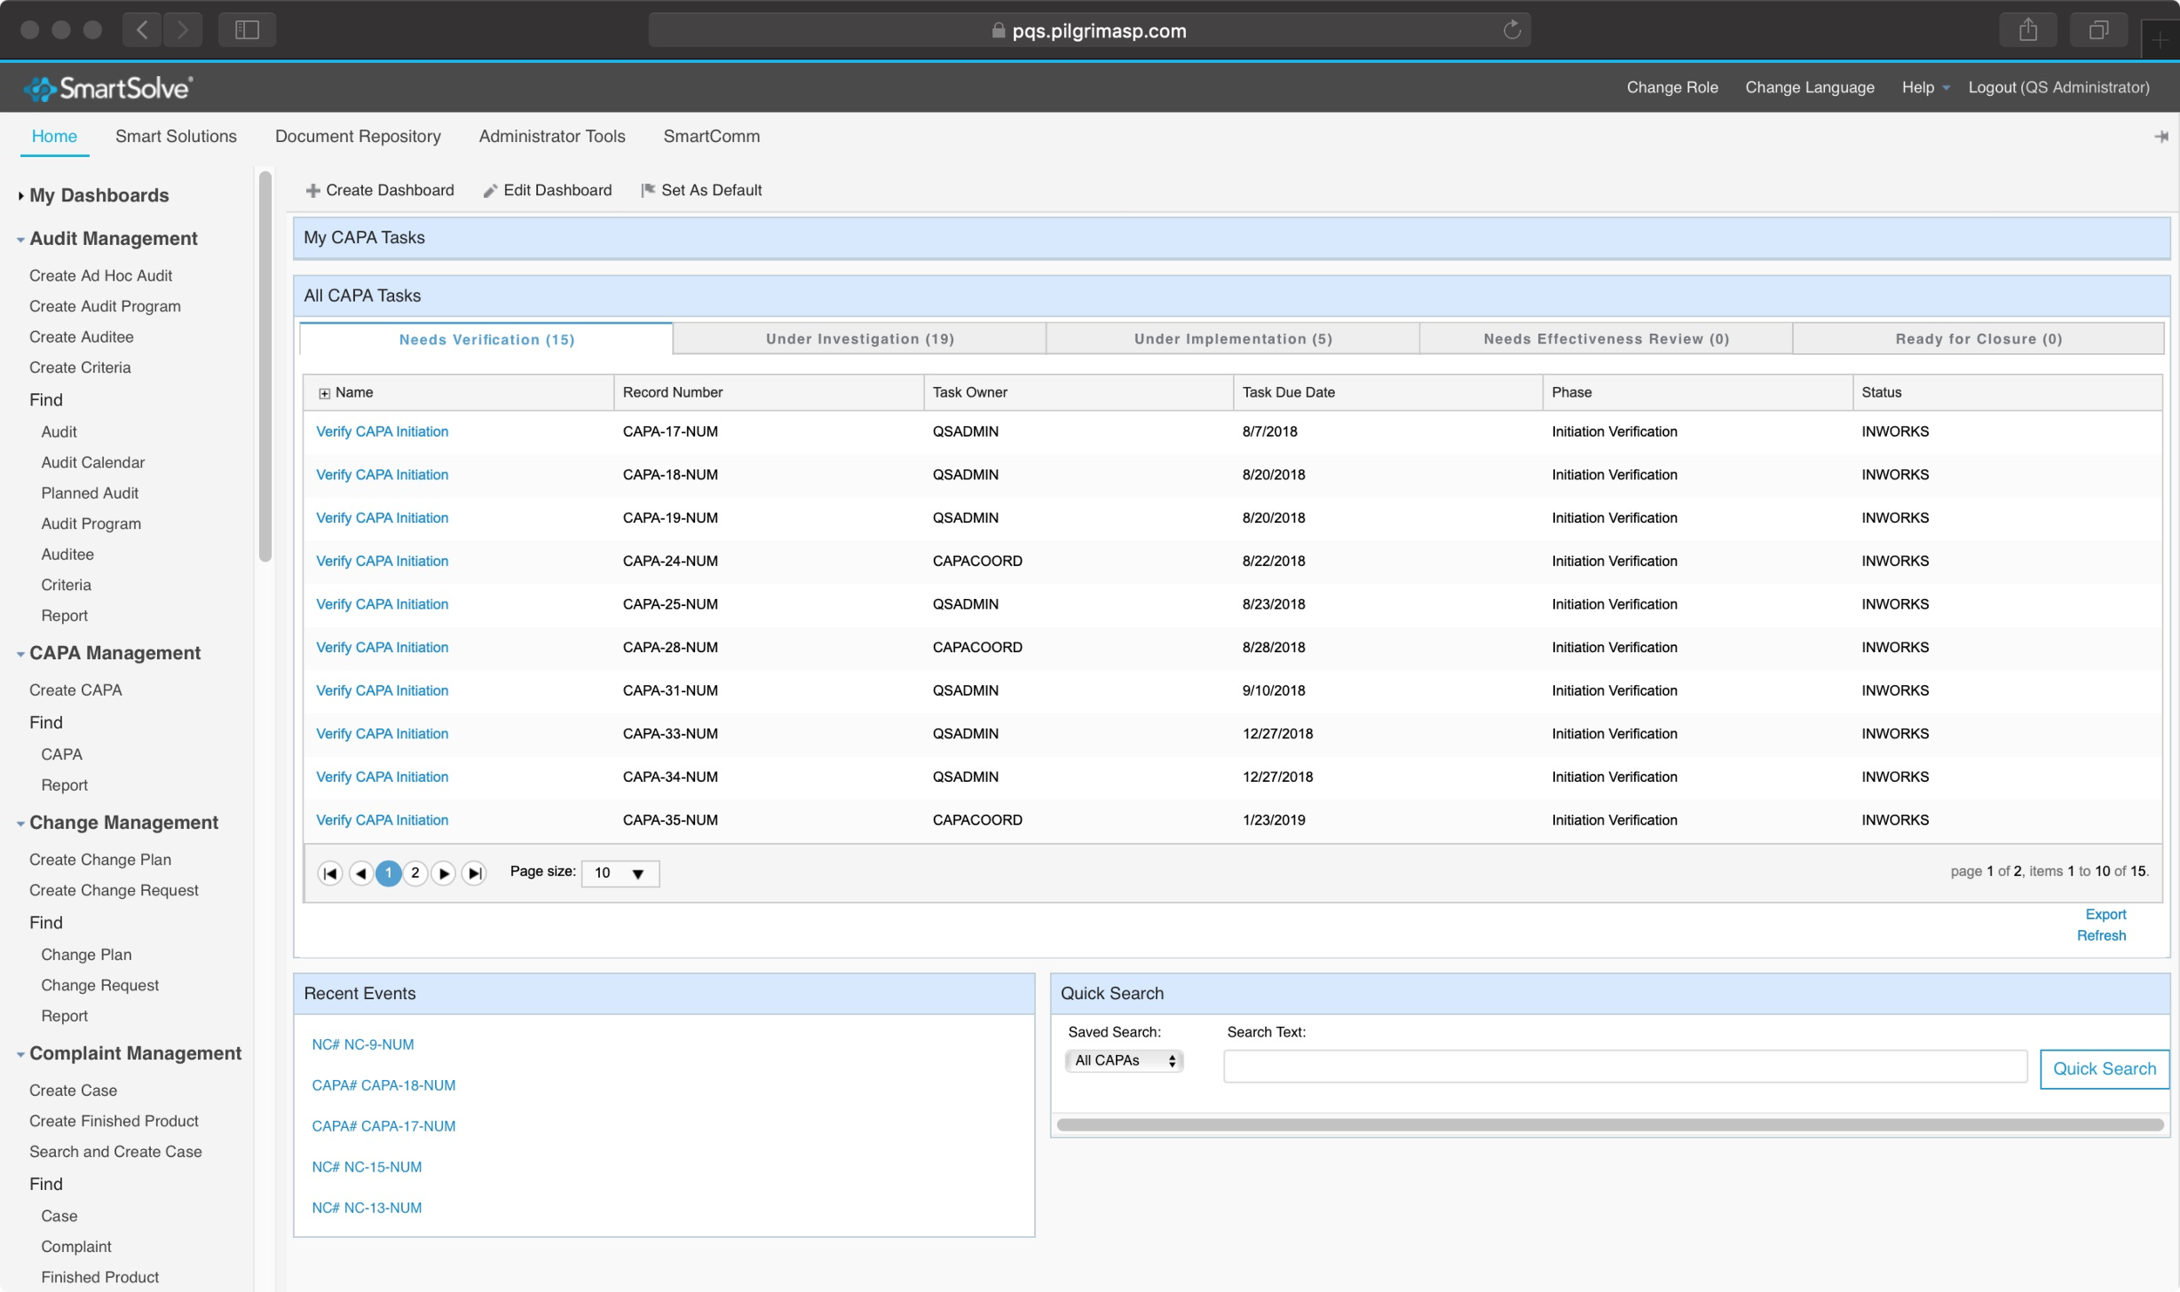Open the Saved Search dropdown showing All CAPAs

pos(1124,1061)
